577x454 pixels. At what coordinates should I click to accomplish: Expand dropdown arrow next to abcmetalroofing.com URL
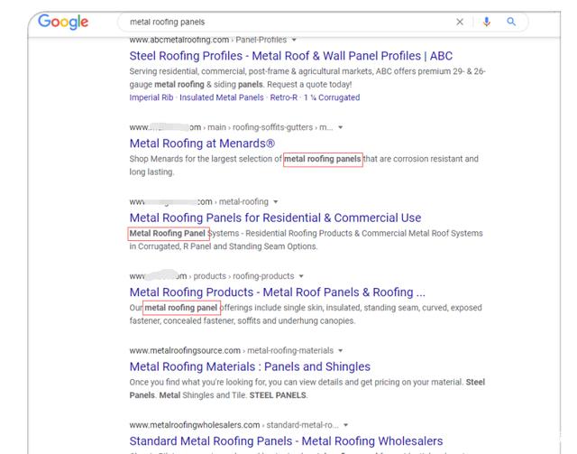coord(294,40)
